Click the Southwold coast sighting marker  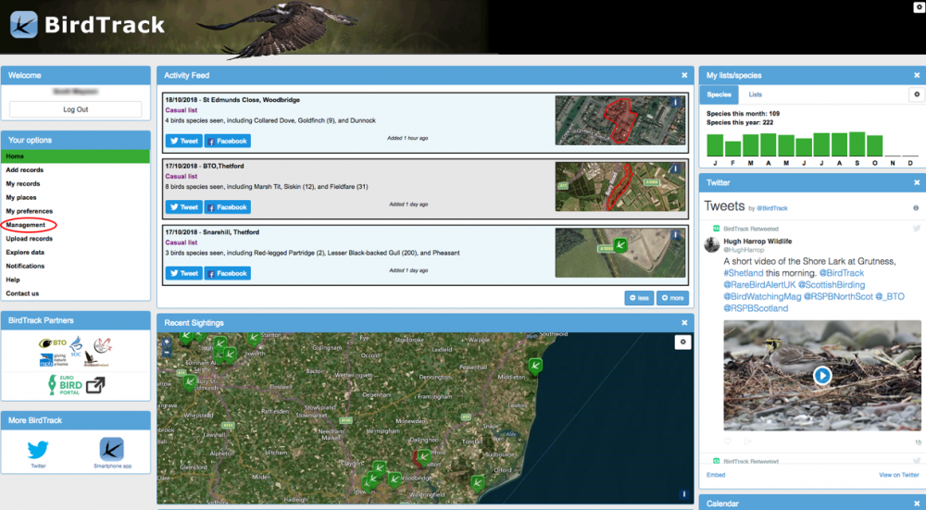coord(534,367)
